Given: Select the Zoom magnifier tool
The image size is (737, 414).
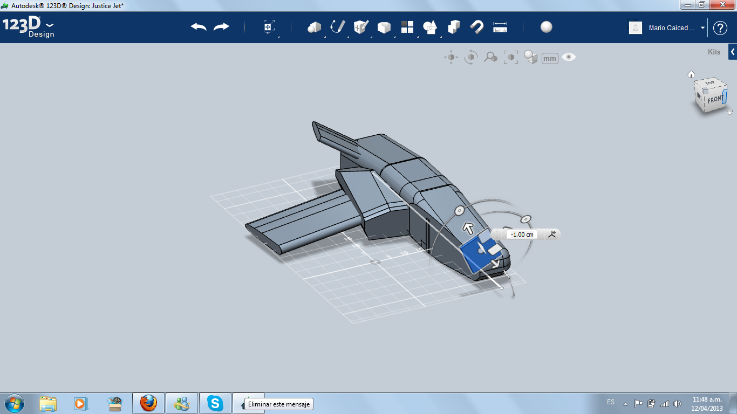Looking at the screenshot, I should click(x=490, y=57).
